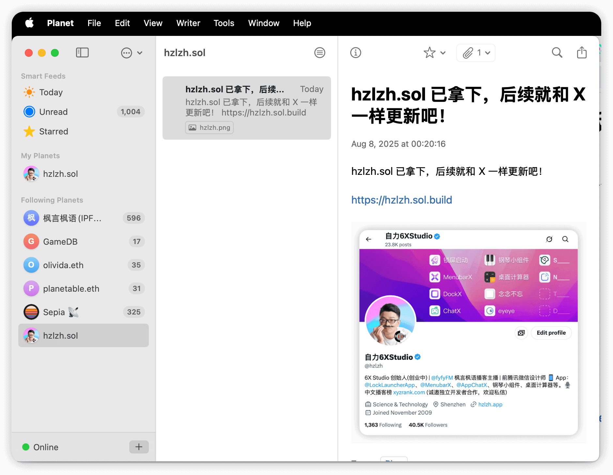Viewport: 613px width, 475px height.
Task: Open the File menu
Action: (x=94, y=23)
